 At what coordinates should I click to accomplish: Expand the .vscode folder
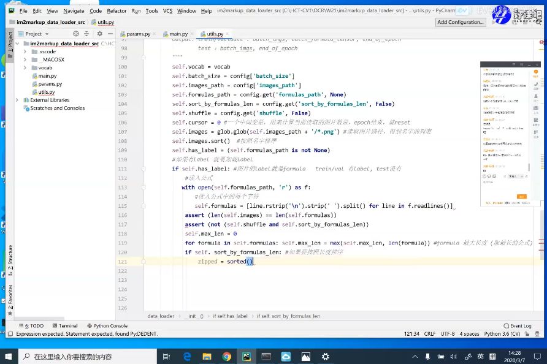(25, 51)
